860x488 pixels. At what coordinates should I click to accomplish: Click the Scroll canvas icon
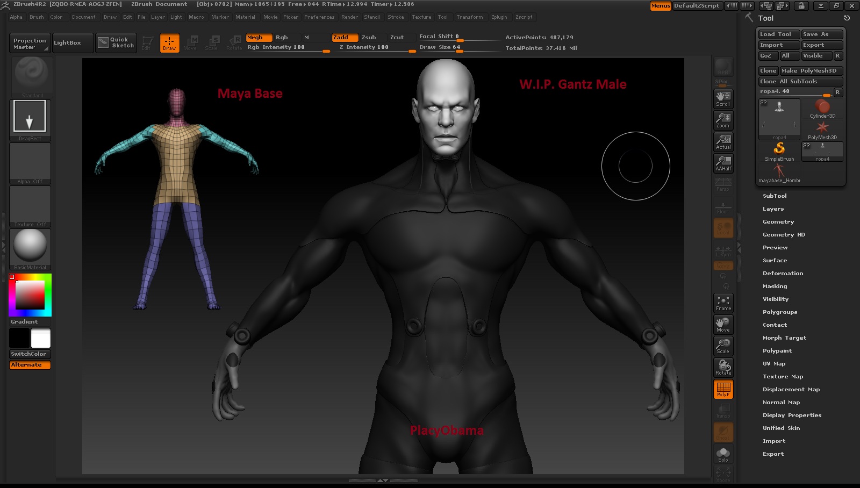tap(723, 98)
